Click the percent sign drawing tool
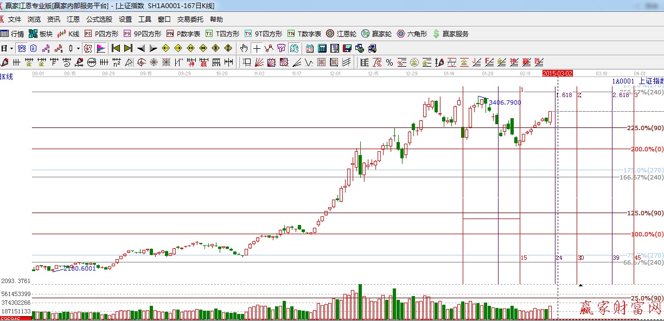 point(389,62)
